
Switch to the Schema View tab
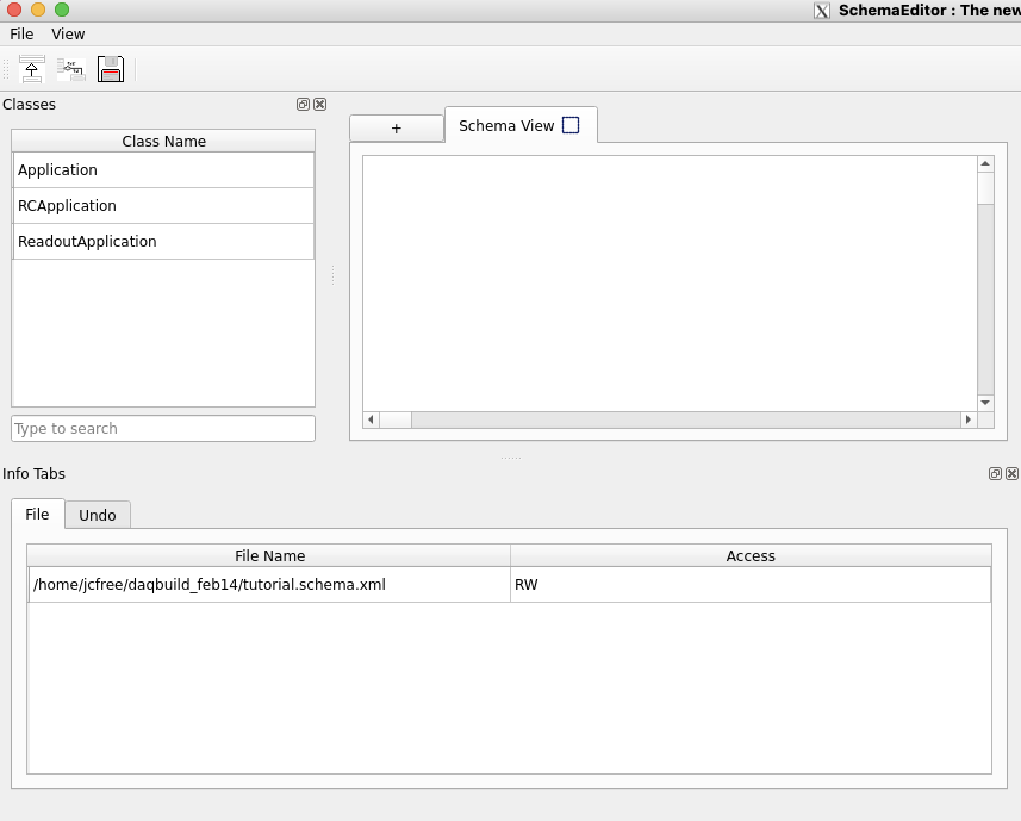[521, 125]
